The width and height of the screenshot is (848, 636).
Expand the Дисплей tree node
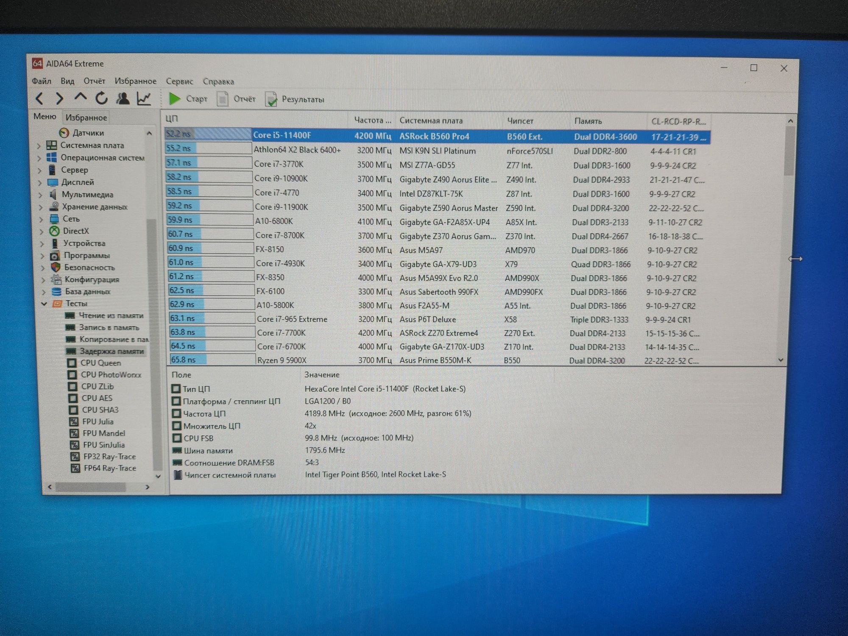click(x=40, y=183)
